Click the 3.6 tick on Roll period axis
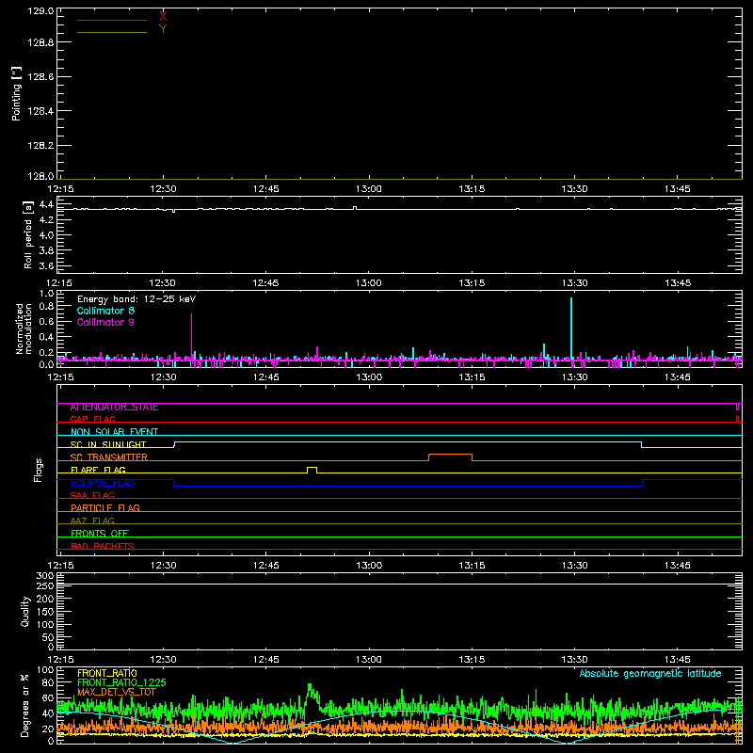 pos(46,265)
